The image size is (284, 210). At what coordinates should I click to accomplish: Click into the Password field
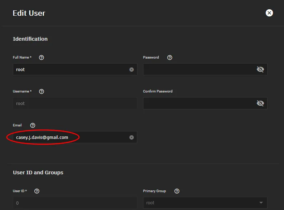[x=199, y=70]
